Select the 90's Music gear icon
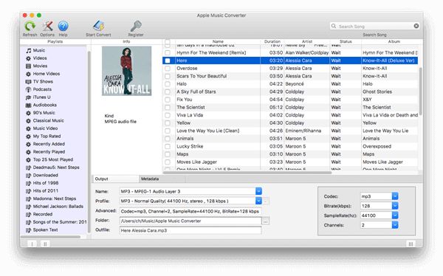443x276 pixels. [x=29, y=113]
